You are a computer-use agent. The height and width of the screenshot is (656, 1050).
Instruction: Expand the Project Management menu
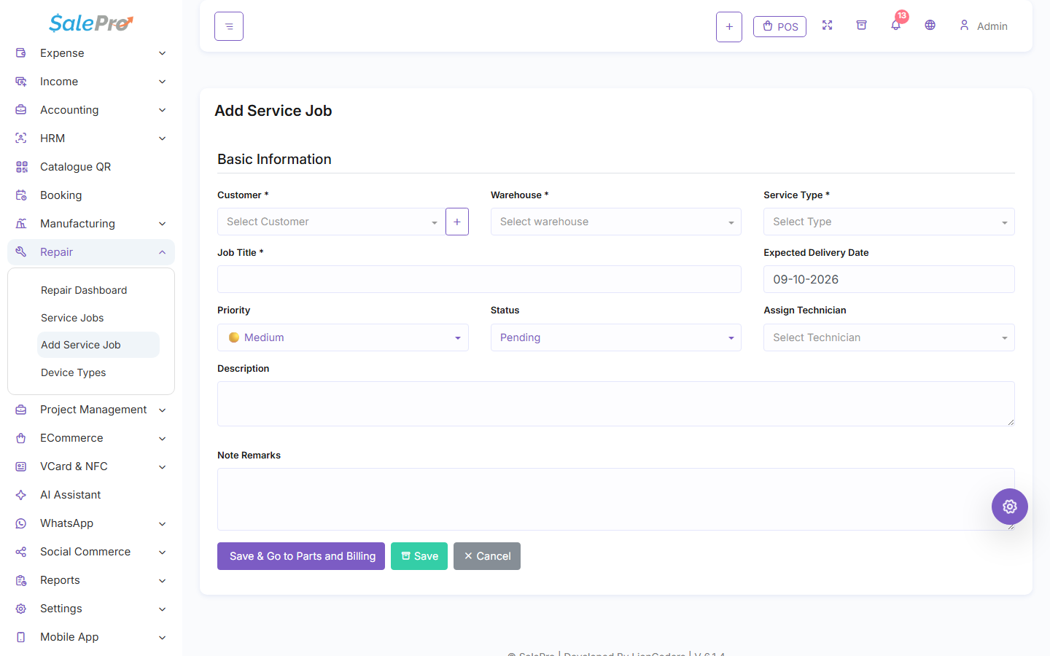[x=91, y=410]
